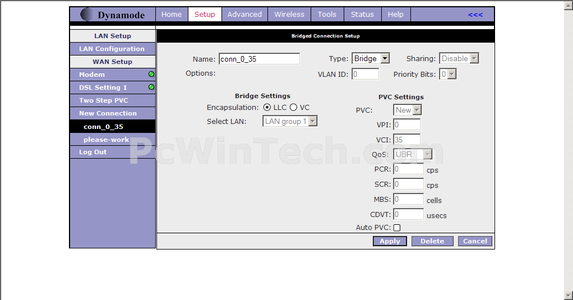Open the Wireless tab
Screen dimensions: 573x300
(289, 15)
